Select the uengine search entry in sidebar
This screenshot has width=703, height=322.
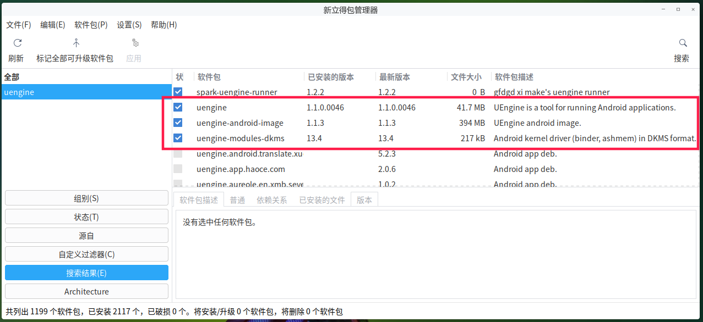pos(86,92)
